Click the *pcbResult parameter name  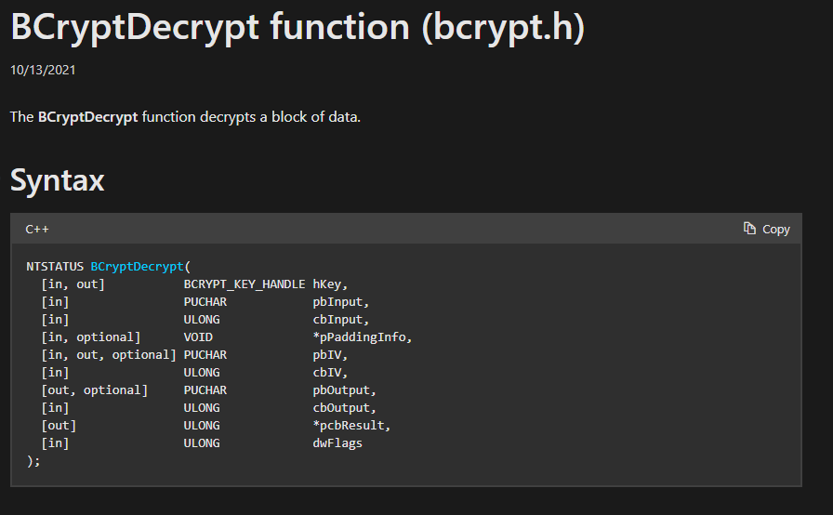351,426
